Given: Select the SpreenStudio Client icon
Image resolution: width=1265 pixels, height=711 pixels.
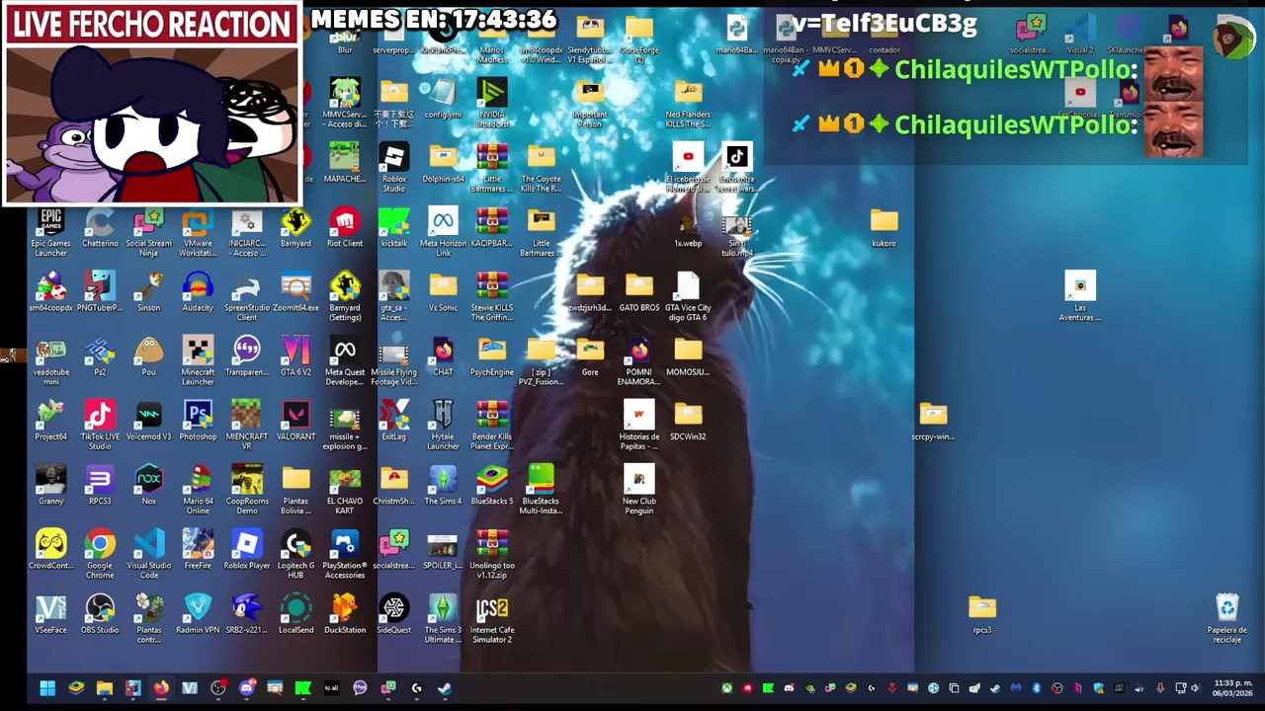Looking at the screenshot, I should point(247,297).
